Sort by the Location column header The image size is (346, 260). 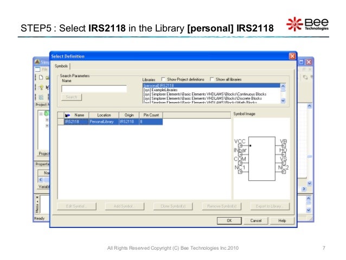(x=104, y=115)
